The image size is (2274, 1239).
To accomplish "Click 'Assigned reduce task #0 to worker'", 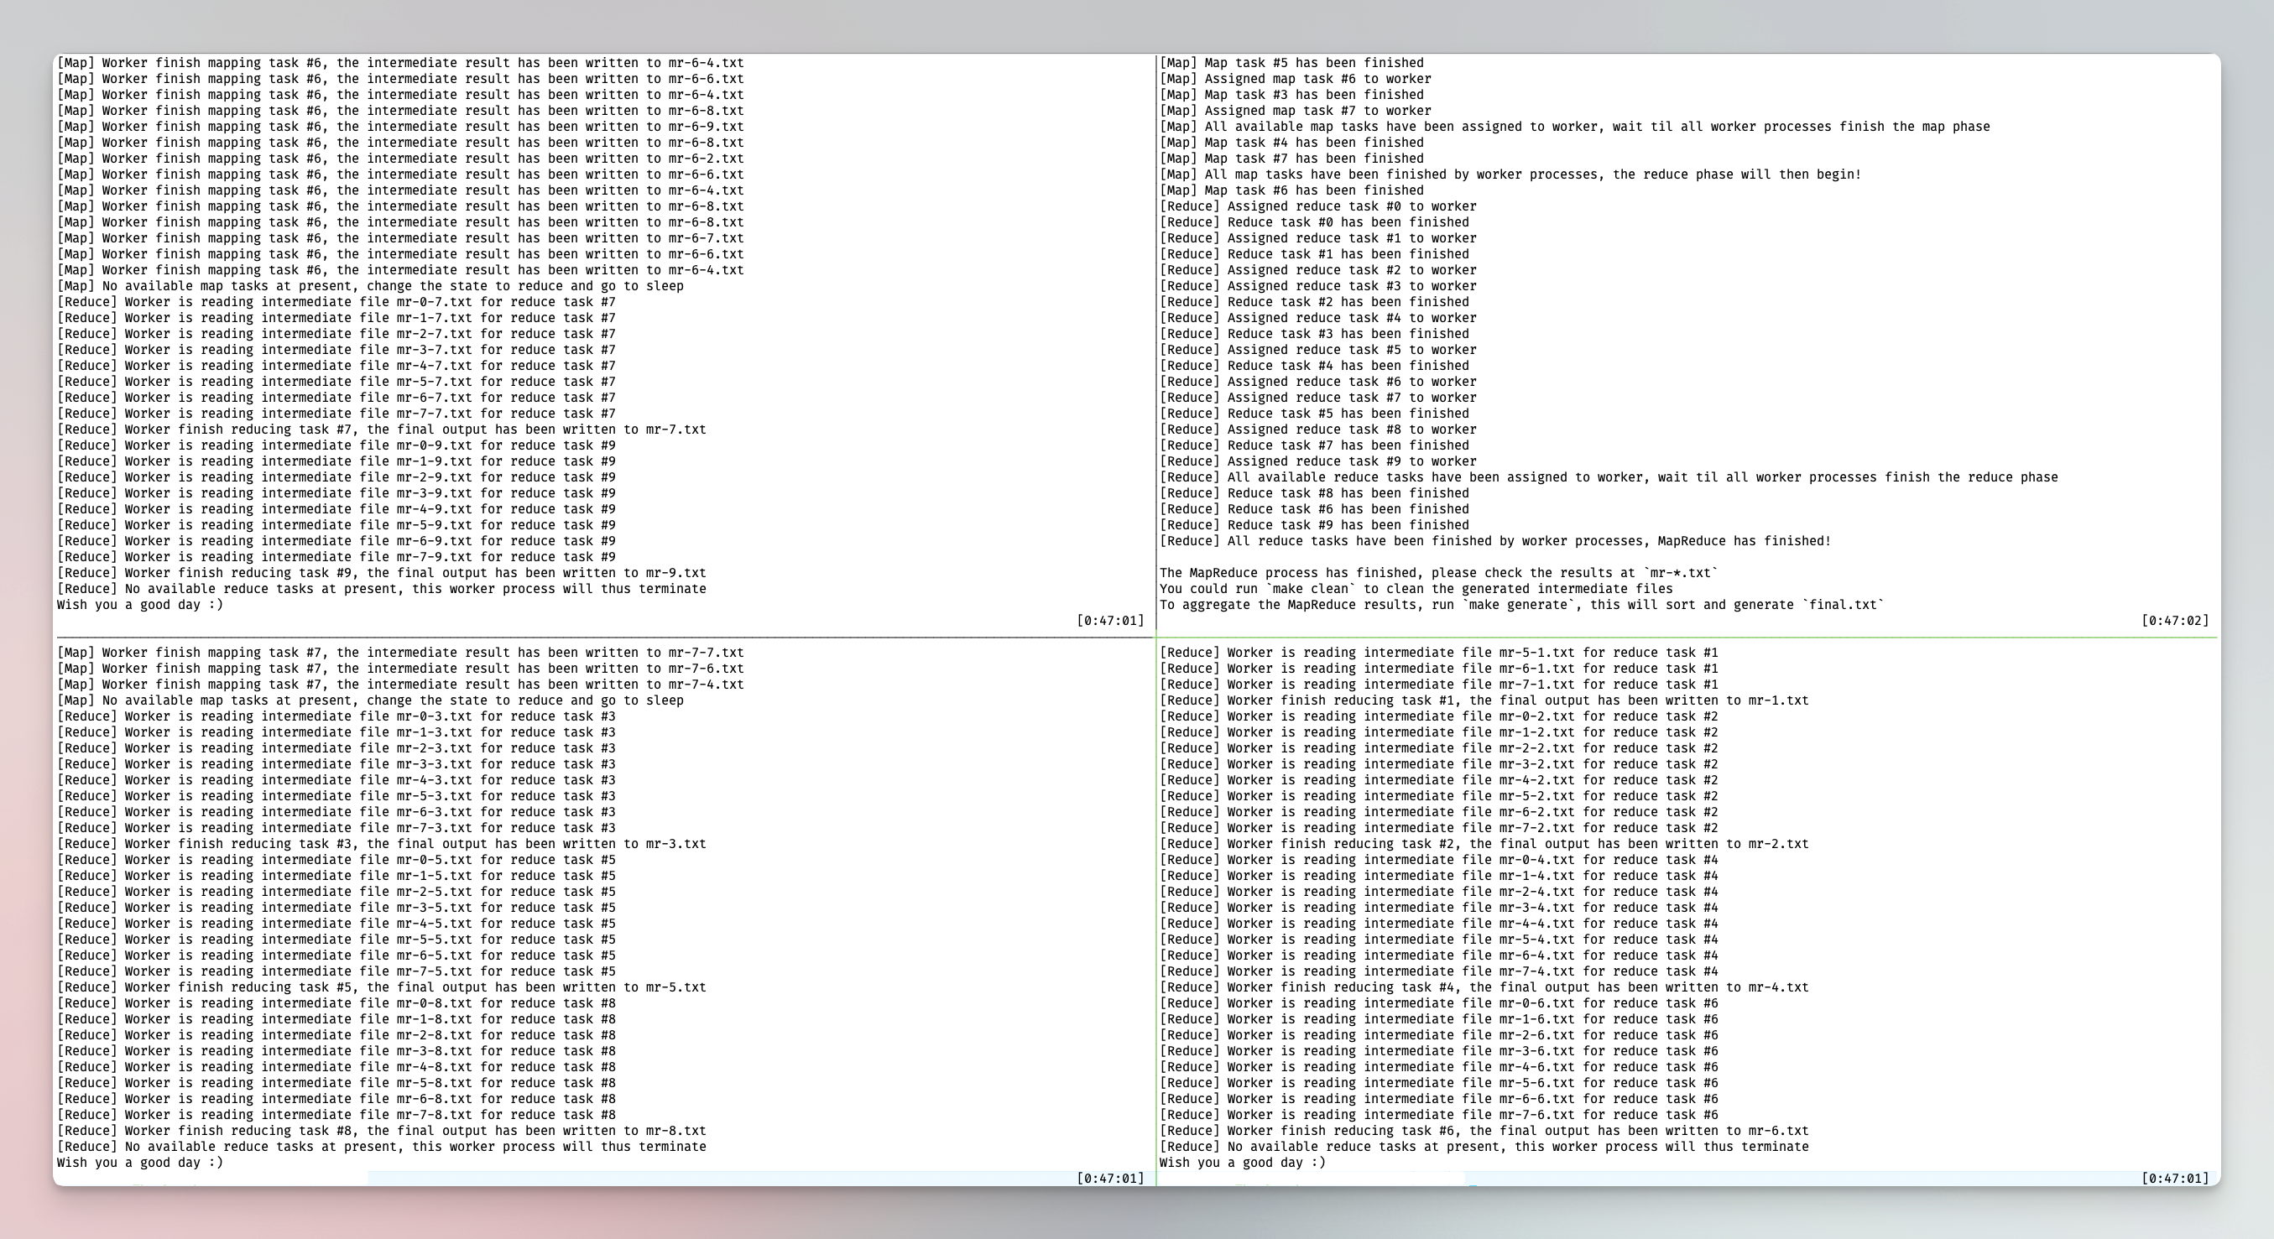I will click(x=1318, y=206).
